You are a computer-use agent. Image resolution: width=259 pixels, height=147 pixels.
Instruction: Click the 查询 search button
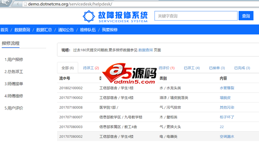tap(246, 16)
